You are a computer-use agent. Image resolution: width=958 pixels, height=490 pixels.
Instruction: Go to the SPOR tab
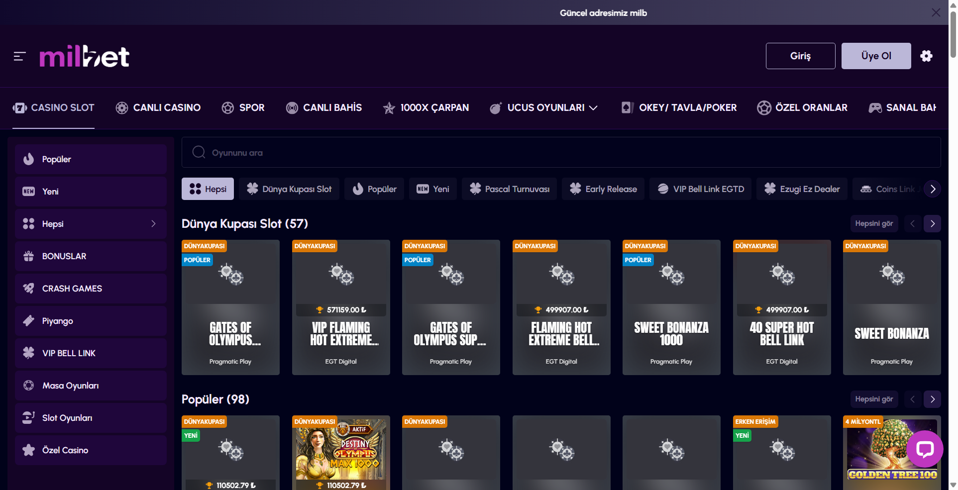pyautogui.click(x=243, y=108)
